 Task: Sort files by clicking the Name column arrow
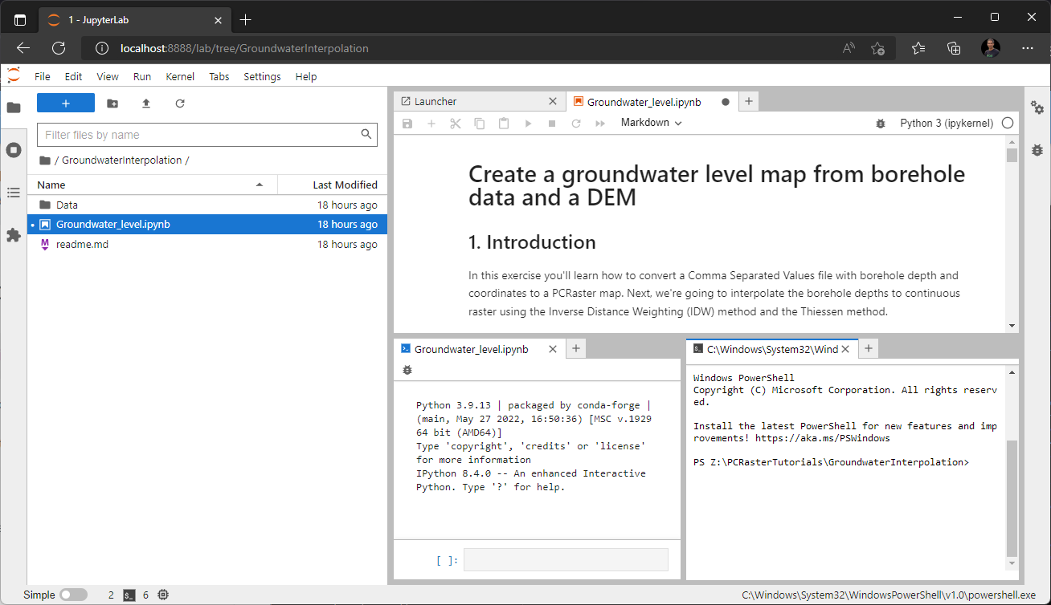(x=259, y=185)
